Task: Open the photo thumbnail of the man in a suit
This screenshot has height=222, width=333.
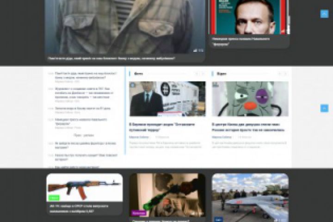Action: [167, 99]
